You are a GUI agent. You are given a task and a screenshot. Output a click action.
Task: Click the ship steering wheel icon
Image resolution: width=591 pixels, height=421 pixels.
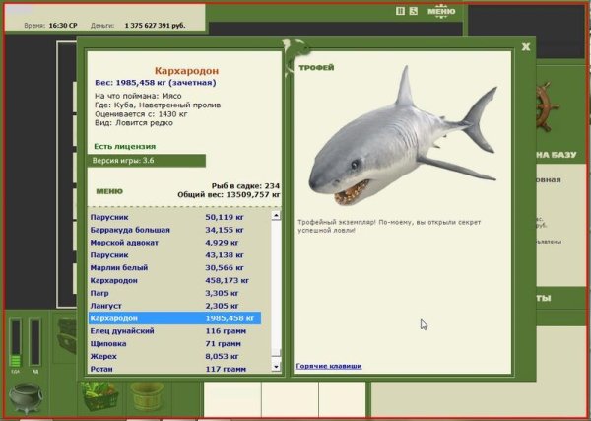[548, 106]
